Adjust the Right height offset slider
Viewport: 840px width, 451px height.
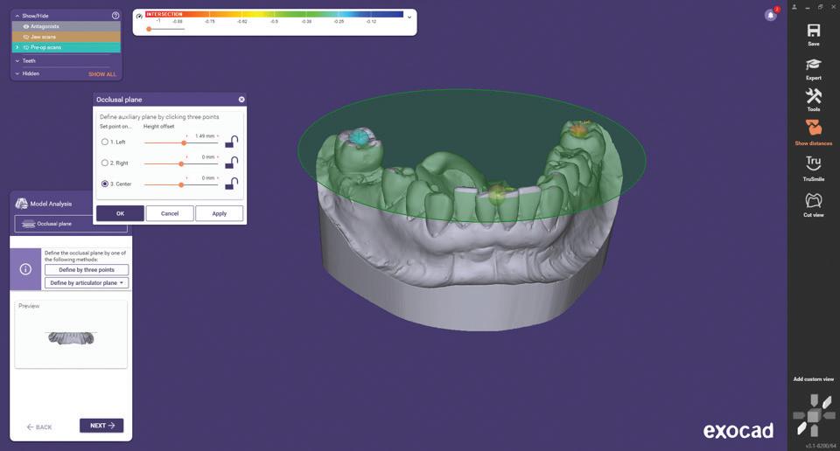point(181,163)
